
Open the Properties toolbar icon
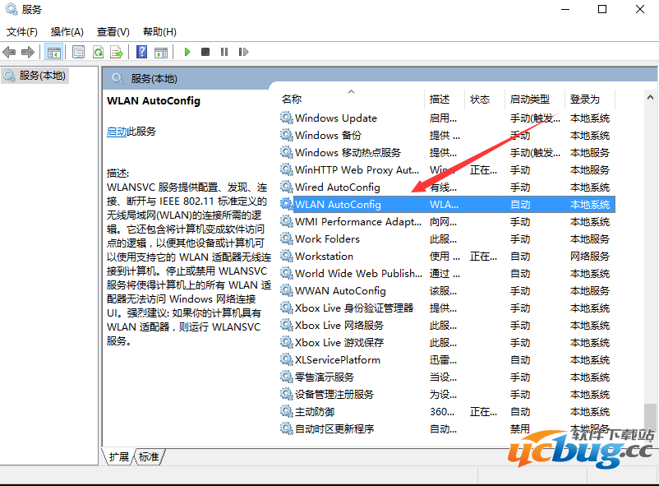click(x=78, y=52)
